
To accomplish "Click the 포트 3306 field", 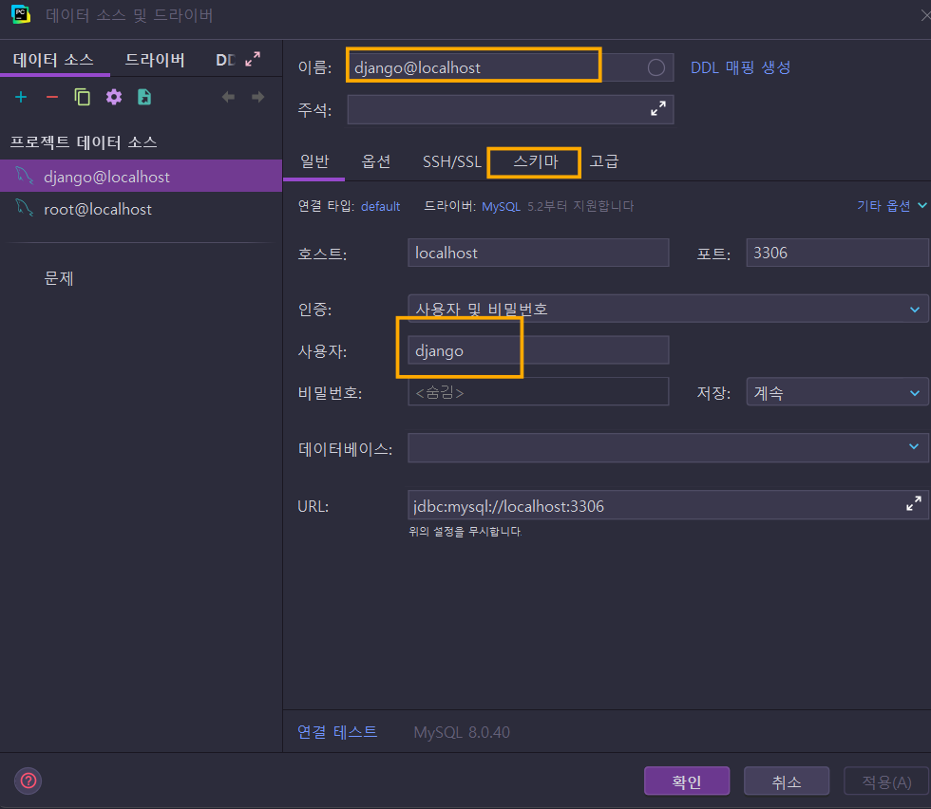I will [837, 253].
